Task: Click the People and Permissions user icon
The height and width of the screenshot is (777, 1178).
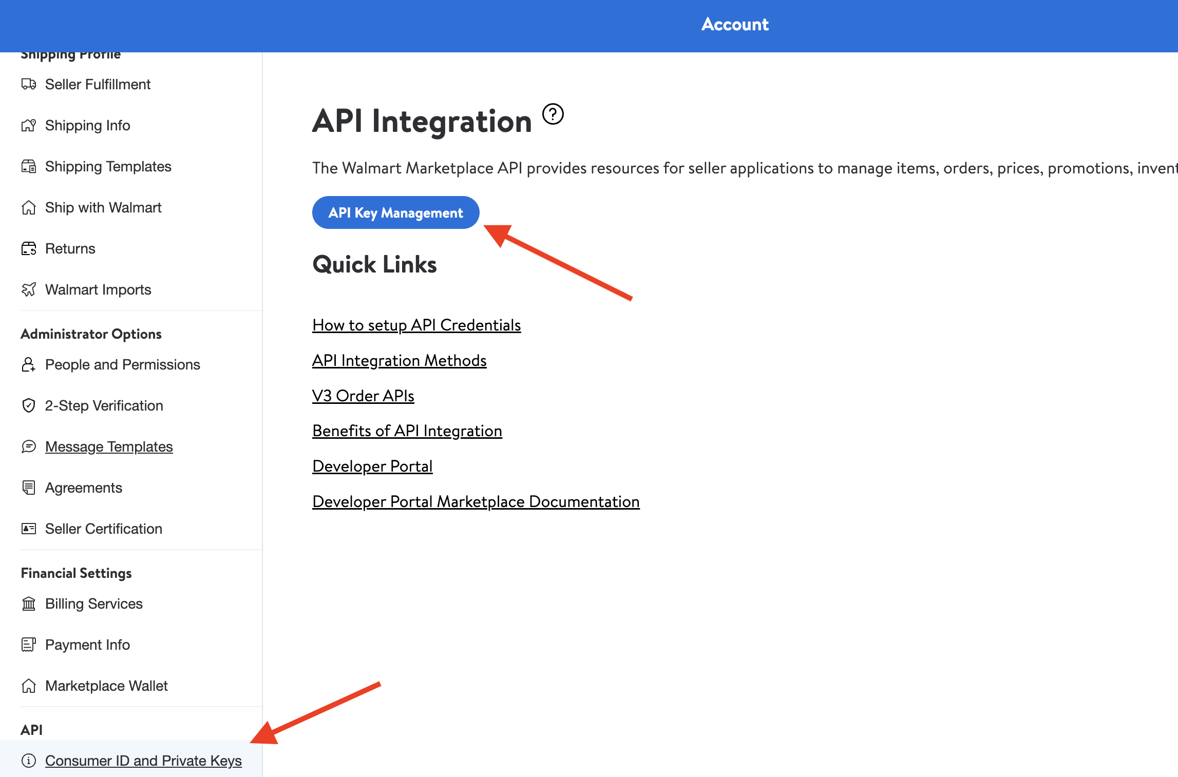Action: click(29, 364)
